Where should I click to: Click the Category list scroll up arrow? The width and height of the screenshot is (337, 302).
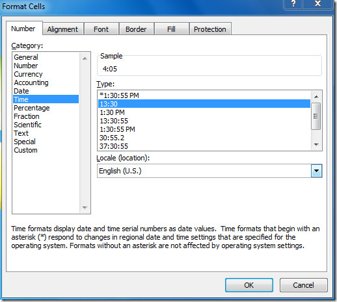pyautogui.click(x=85, y=58)
